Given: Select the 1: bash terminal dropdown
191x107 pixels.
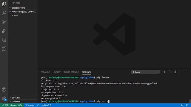Looking at the screenshot, I should pos(146,72).
